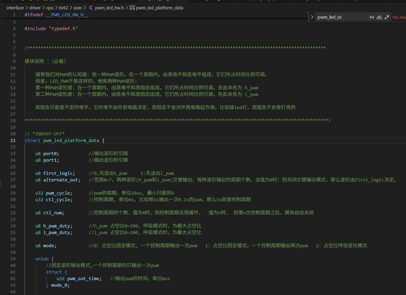Click the first_logic member name
This screenshot has height=295, width=406.
58,173
